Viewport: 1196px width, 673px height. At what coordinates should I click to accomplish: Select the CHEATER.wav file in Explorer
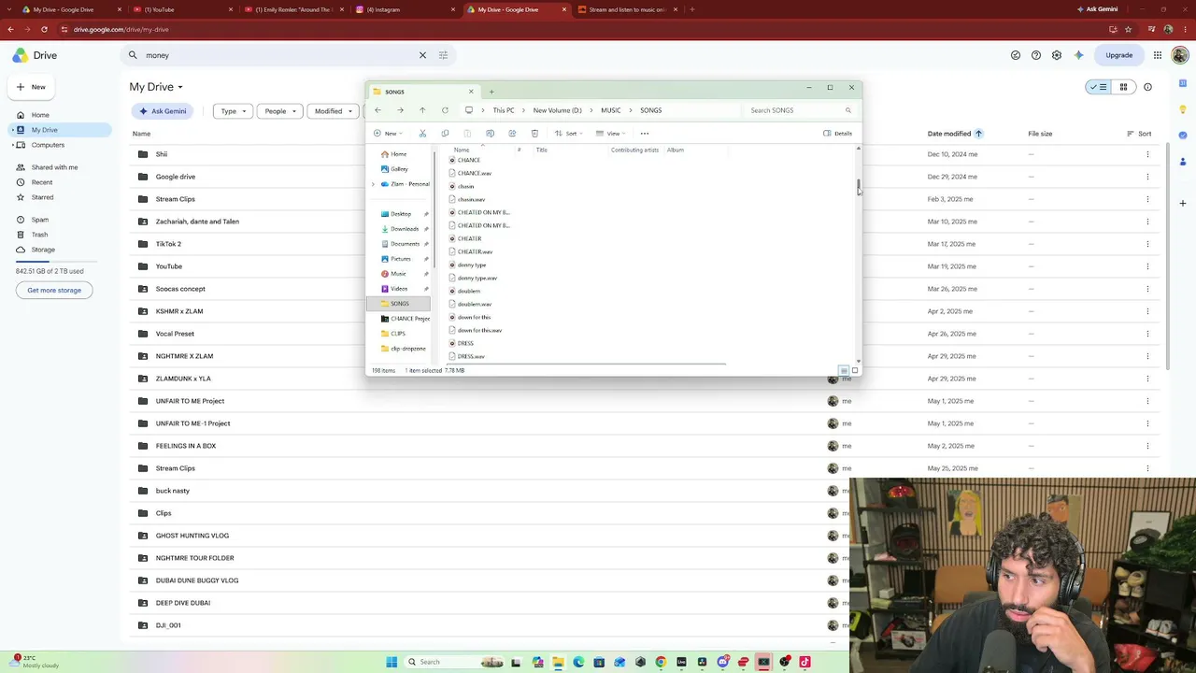[x=475, y=251]
